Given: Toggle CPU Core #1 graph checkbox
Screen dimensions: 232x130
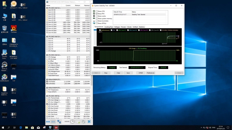Looking at the screenshot, I should [x=117, y=30].
